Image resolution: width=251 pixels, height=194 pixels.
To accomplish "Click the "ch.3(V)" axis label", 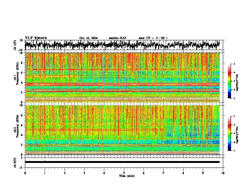I will click(15, 163).
